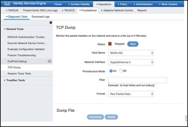Open the Operations menu

click(104, 4)
